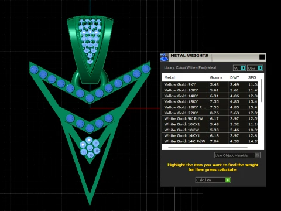The image size is (281, 211).
Task: Click the SPG column header
Action: coord(252,77)
